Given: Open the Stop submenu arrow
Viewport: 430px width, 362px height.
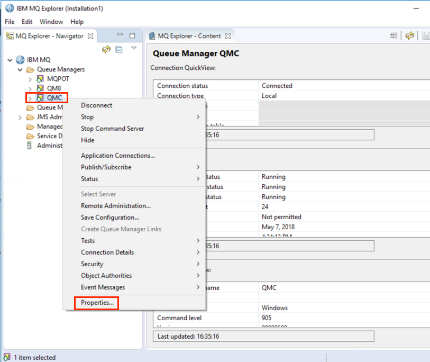Looking at the screenshot, I should 198,117.
